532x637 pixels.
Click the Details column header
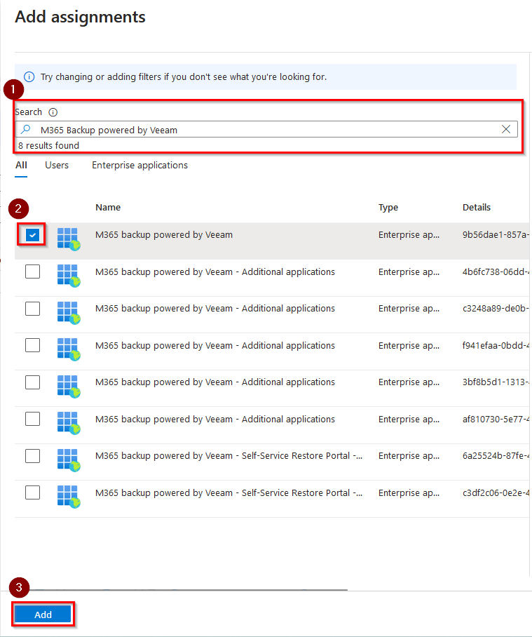tap(477, 207)
